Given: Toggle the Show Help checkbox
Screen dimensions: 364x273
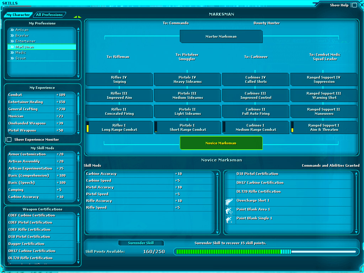Looking at the screenshot, I should tap(354, 5).
